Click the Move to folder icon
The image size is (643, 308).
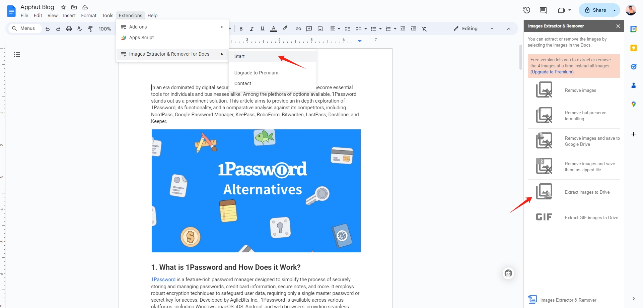(74, 7)
